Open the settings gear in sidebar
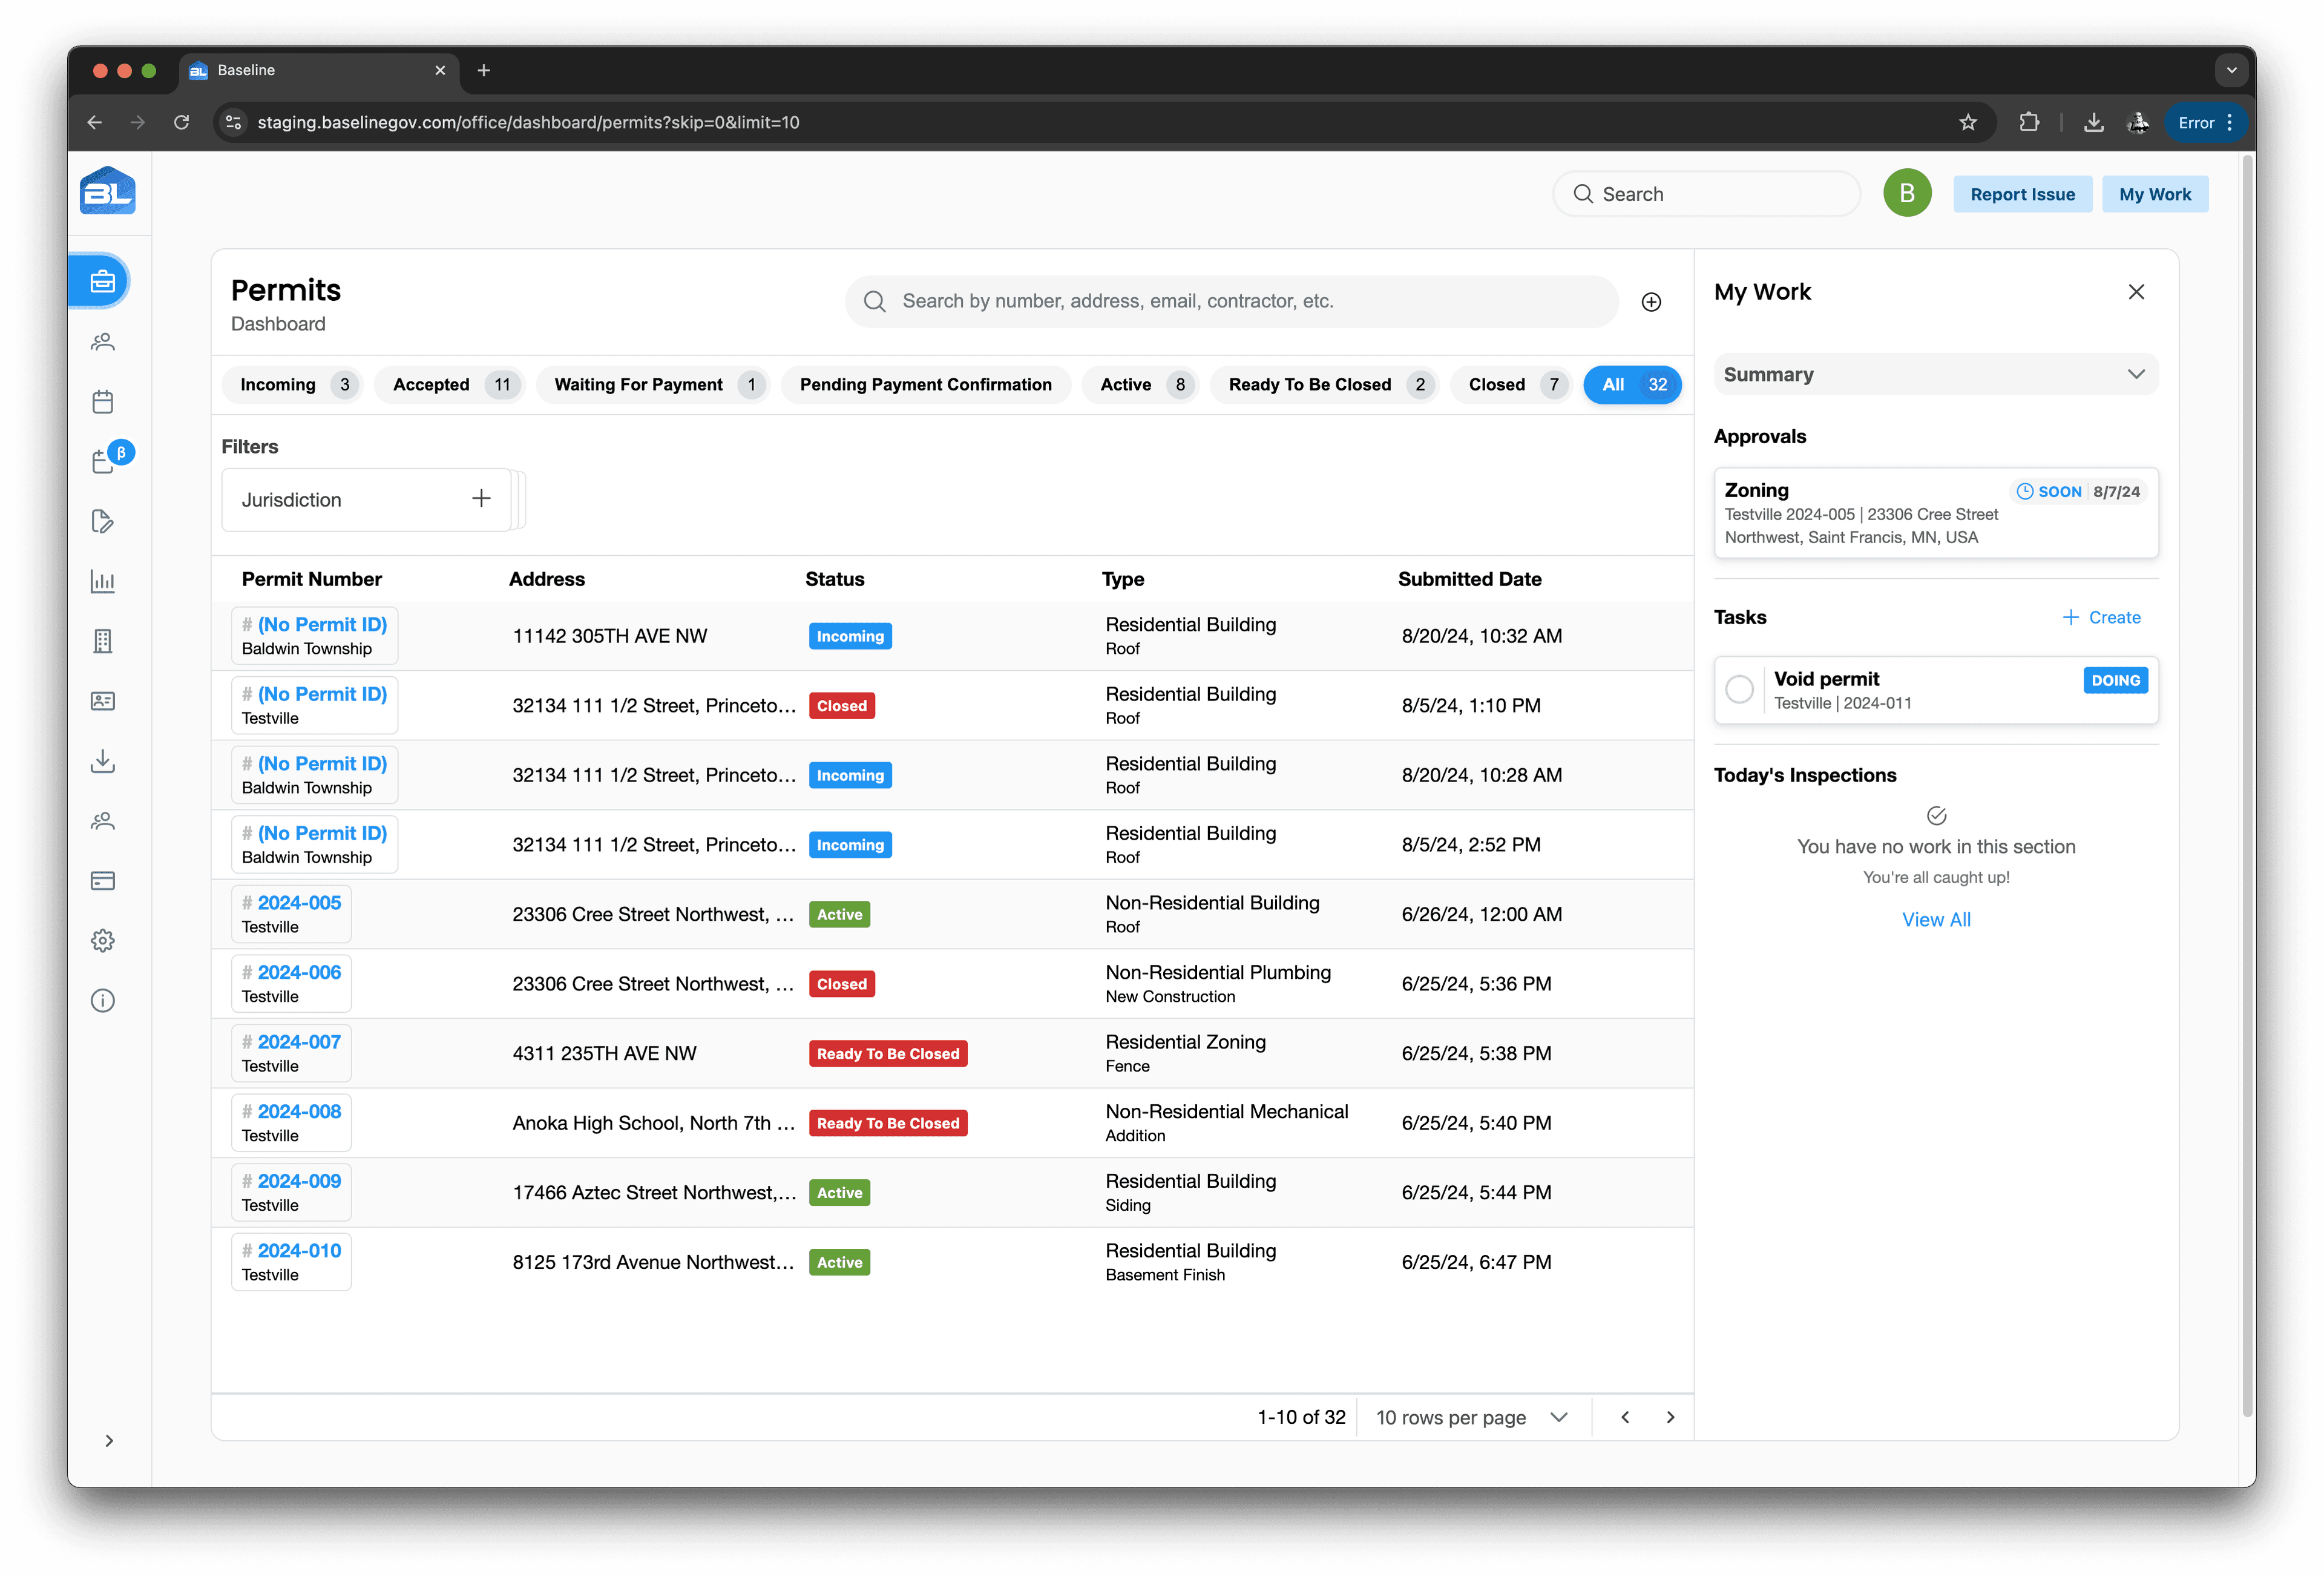Screen dimensions: 2324x1577 (x=102, y=941)
